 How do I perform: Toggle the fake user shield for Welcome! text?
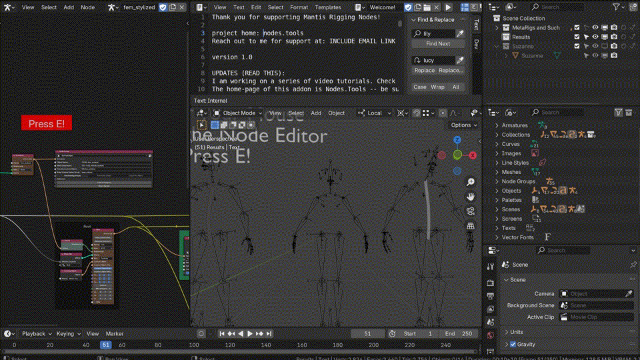tap(408, 7)
